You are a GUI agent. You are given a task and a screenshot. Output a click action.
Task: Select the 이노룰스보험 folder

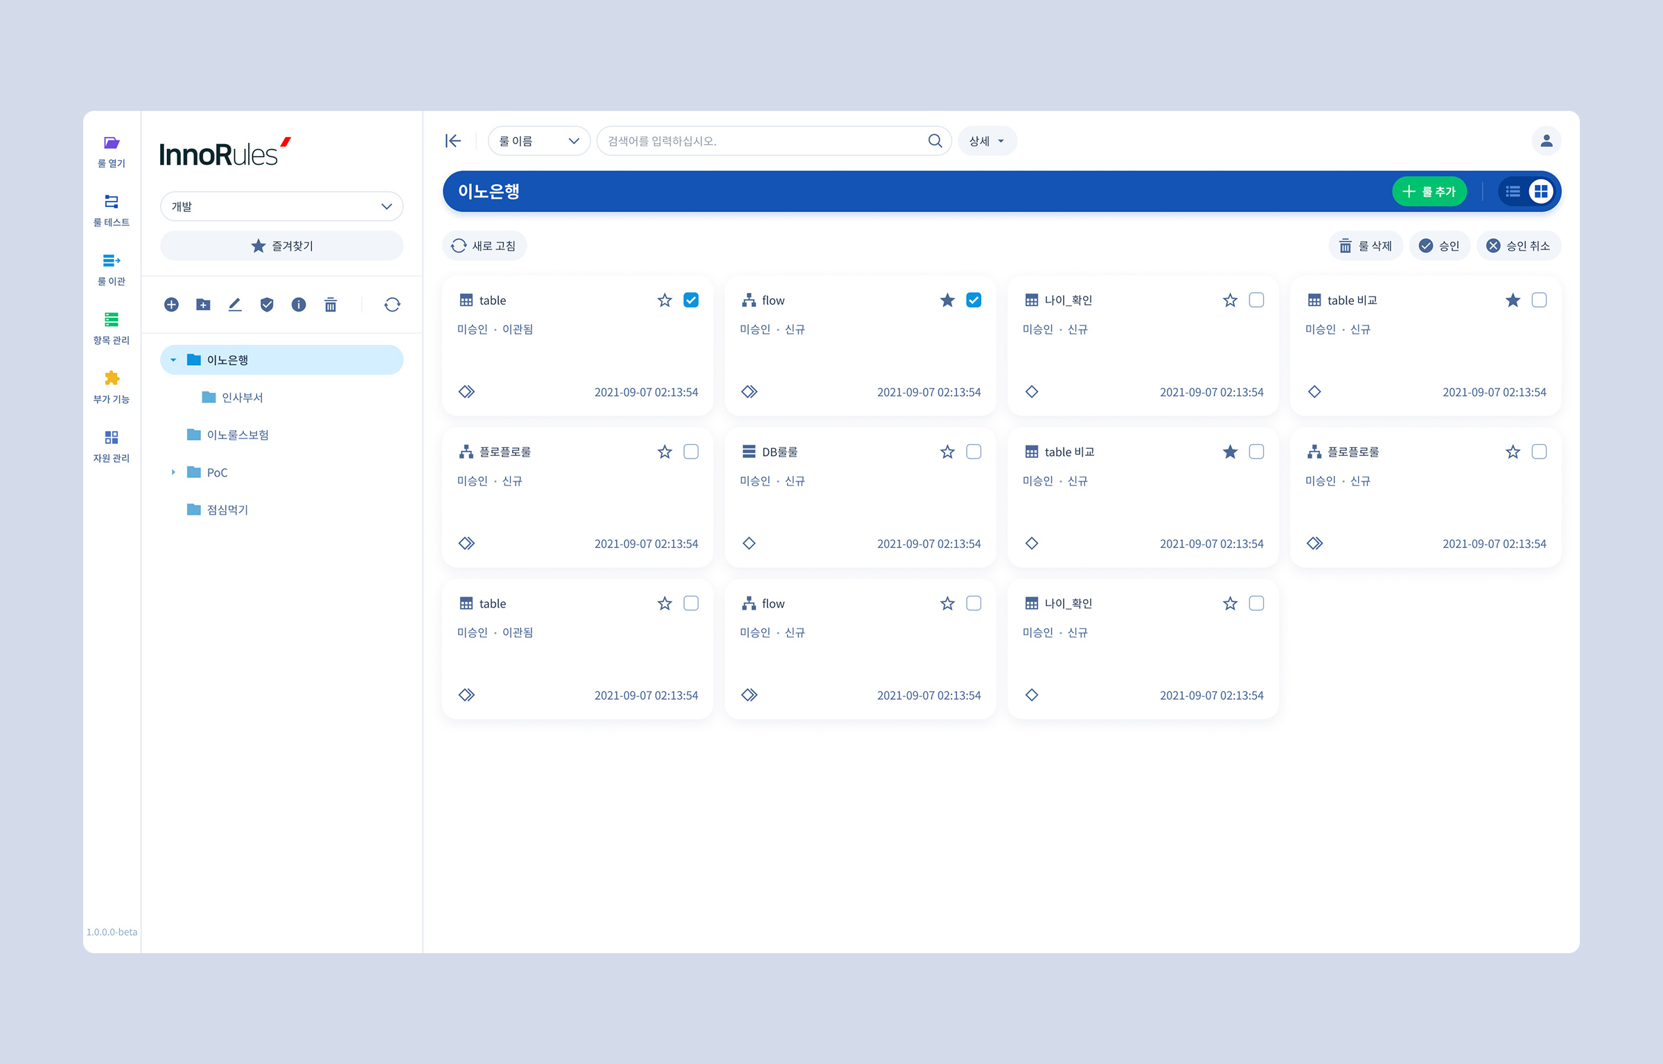[228, 435]
